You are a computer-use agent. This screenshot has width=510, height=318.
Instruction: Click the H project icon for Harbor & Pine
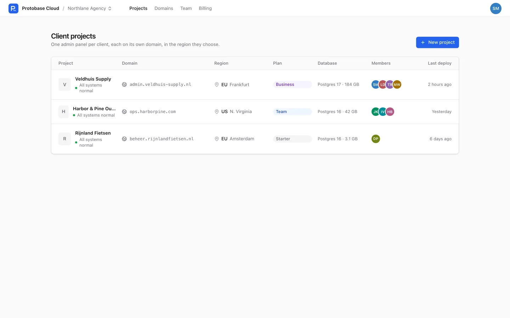pyautogui.click(x=63, y=112)
